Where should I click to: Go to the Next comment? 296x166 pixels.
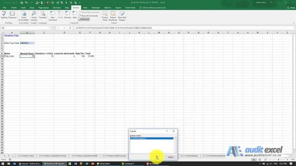pos(75,15)
